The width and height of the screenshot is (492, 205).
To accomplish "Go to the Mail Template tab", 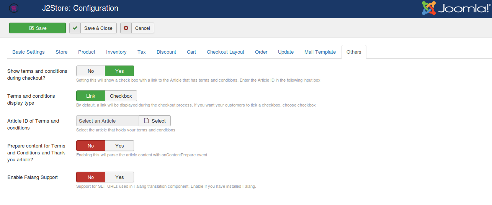I will pos(320,52).
